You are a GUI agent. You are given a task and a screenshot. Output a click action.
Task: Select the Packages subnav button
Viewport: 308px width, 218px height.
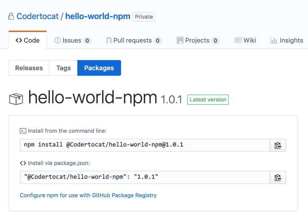click(x=99, y=68)
